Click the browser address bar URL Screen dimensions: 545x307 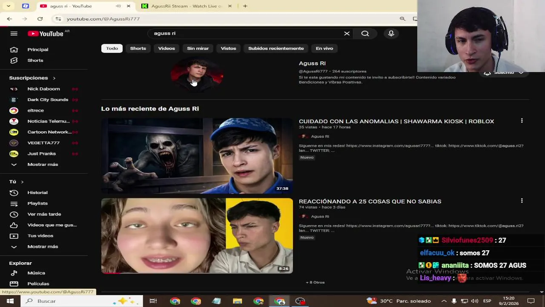click(x=103, y=19)
